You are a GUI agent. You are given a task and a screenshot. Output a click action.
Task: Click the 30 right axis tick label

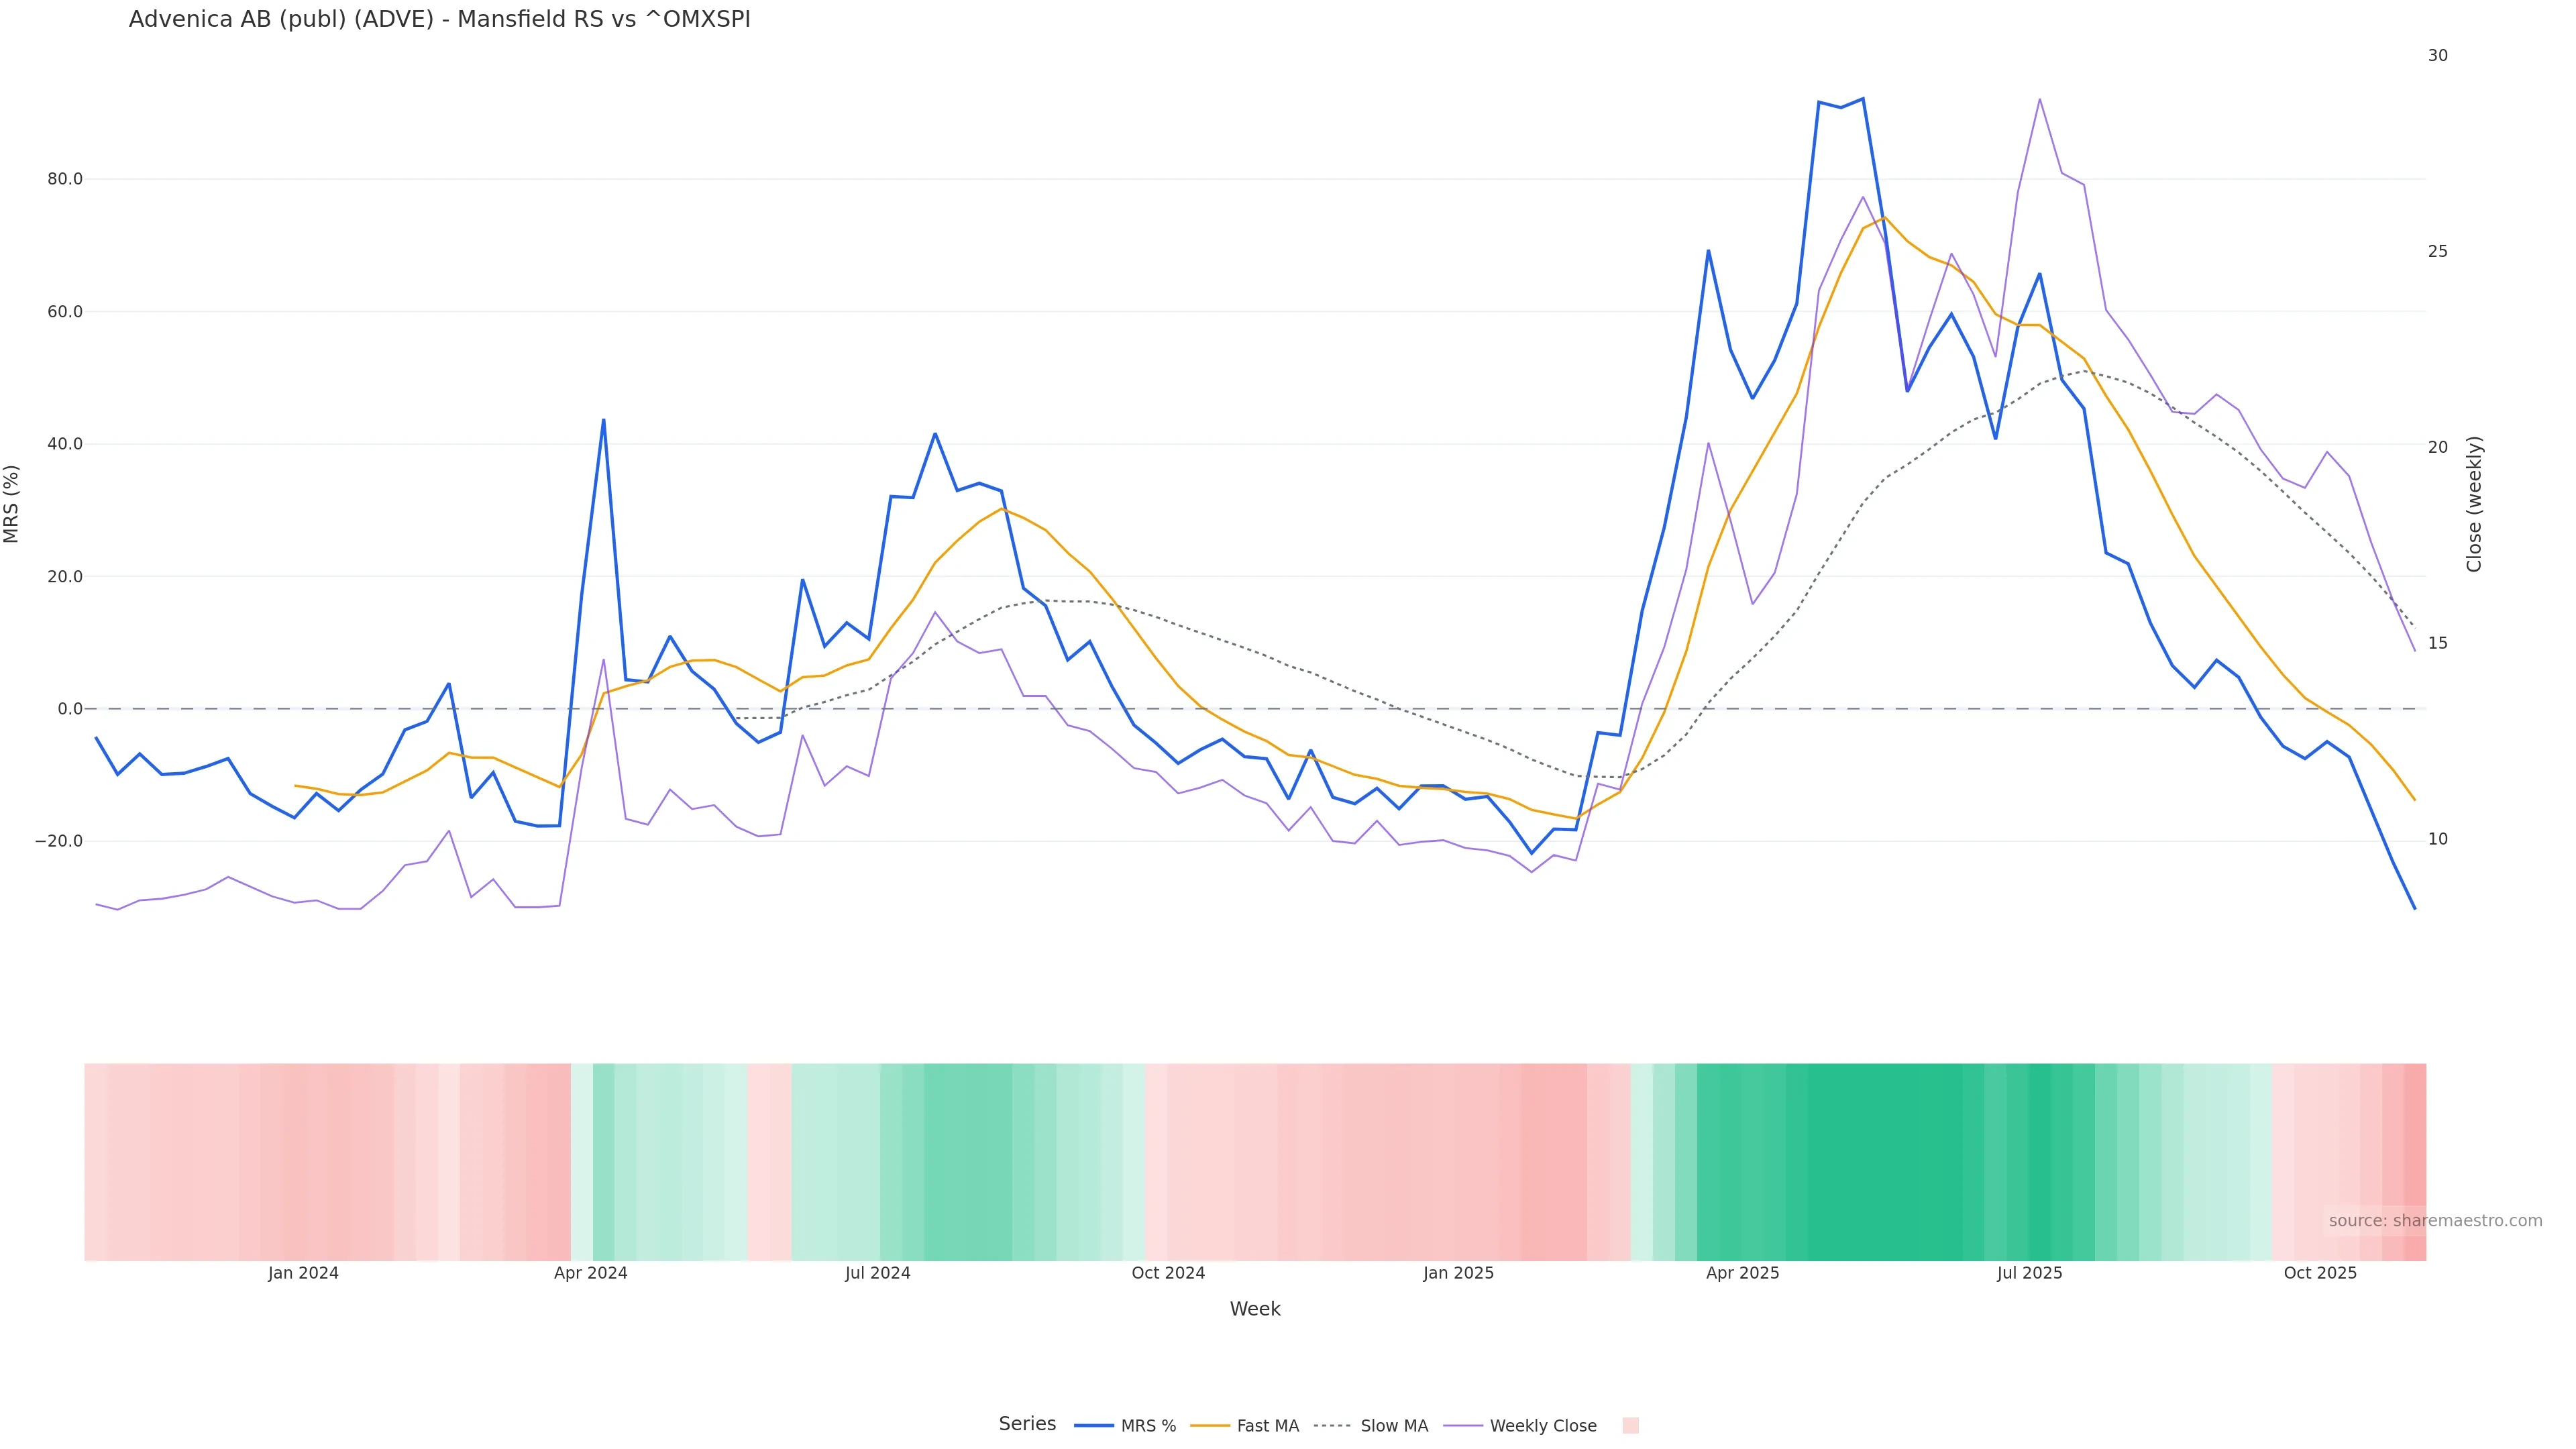(x=2438, y=56)
